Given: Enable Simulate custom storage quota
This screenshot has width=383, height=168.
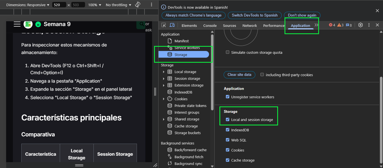Looking at the screenshot, I should pos(228,52).
